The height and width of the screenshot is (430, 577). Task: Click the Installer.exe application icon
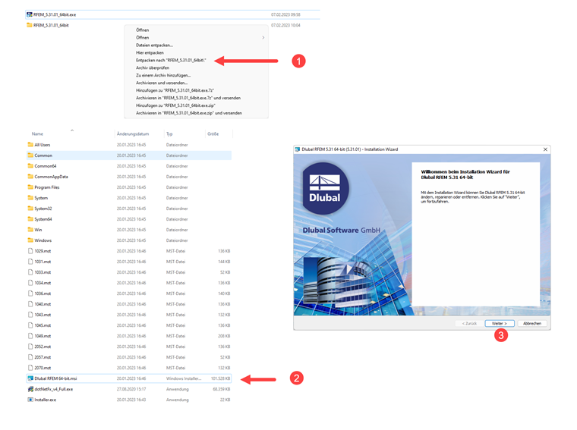[x=30, y=400]
